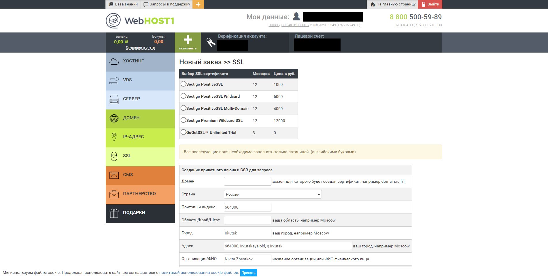548x277 pixels.
Task: Open ХОСТИНГ section in sidebar
Action: 140,62
